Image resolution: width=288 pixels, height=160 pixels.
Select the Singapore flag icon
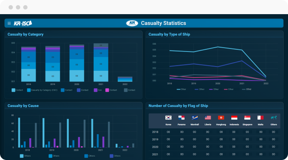point(247,118)
